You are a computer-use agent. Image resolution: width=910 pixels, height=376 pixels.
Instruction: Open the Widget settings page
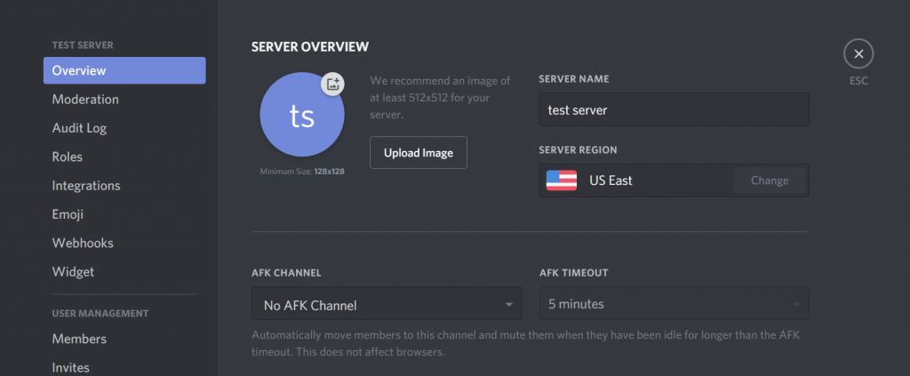[x=73, y=272]
